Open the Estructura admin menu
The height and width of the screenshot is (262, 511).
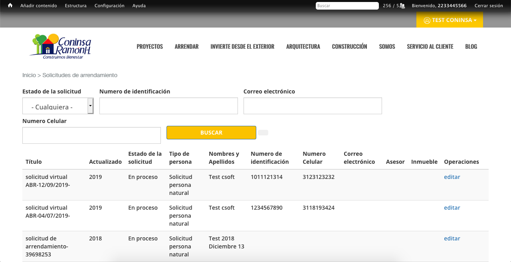[x=75, y=6]
